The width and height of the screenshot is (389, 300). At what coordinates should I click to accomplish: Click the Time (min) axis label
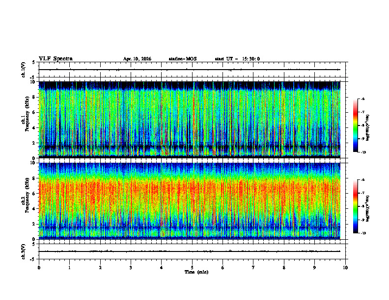tap(196, 272)
